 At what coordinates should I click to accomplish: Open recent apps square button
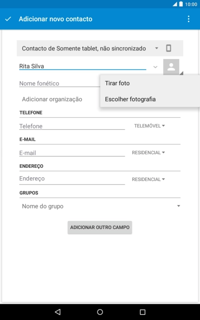click(142, 312)
